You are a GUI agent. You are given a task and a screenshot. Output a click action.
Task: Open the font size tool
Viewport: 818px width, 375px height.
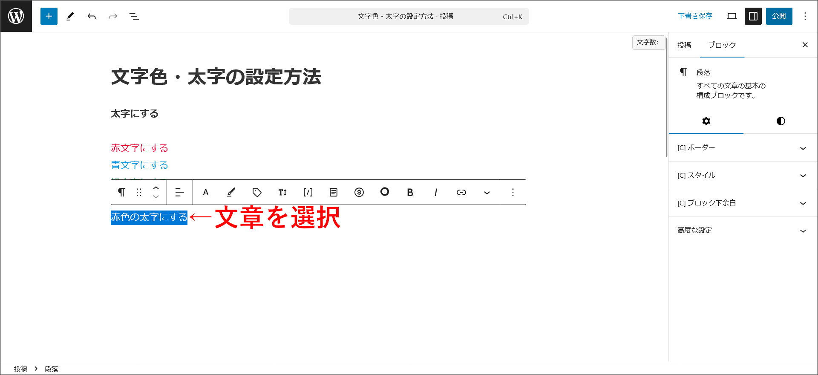282,192
